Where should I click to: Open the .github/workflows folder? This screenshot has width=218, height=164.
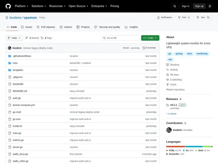point(22,56)
